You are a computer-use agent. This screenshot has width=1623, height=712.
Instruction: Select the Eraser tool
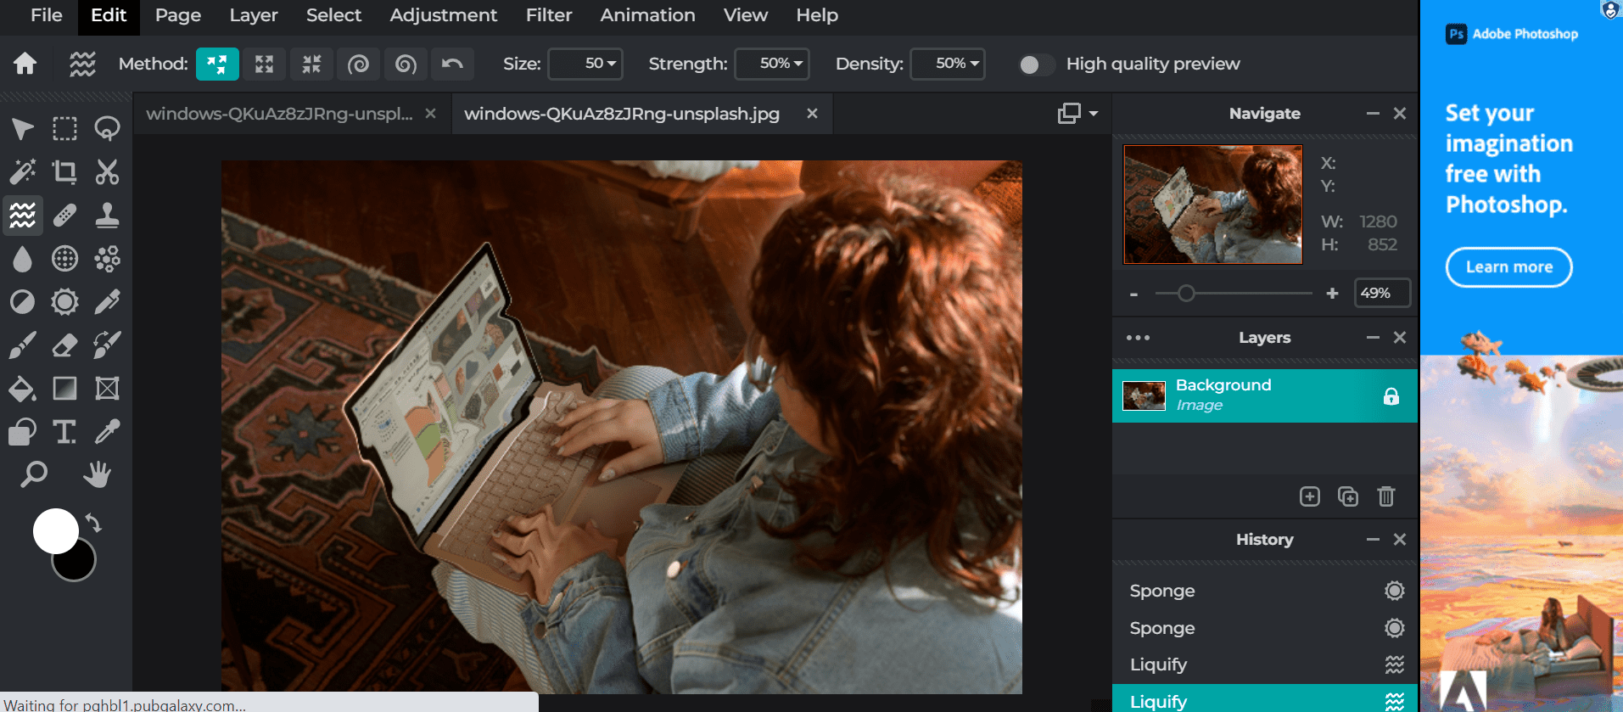point(64,345)
